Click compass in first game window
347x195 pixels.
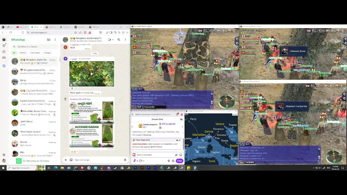[x=227, y=101]
